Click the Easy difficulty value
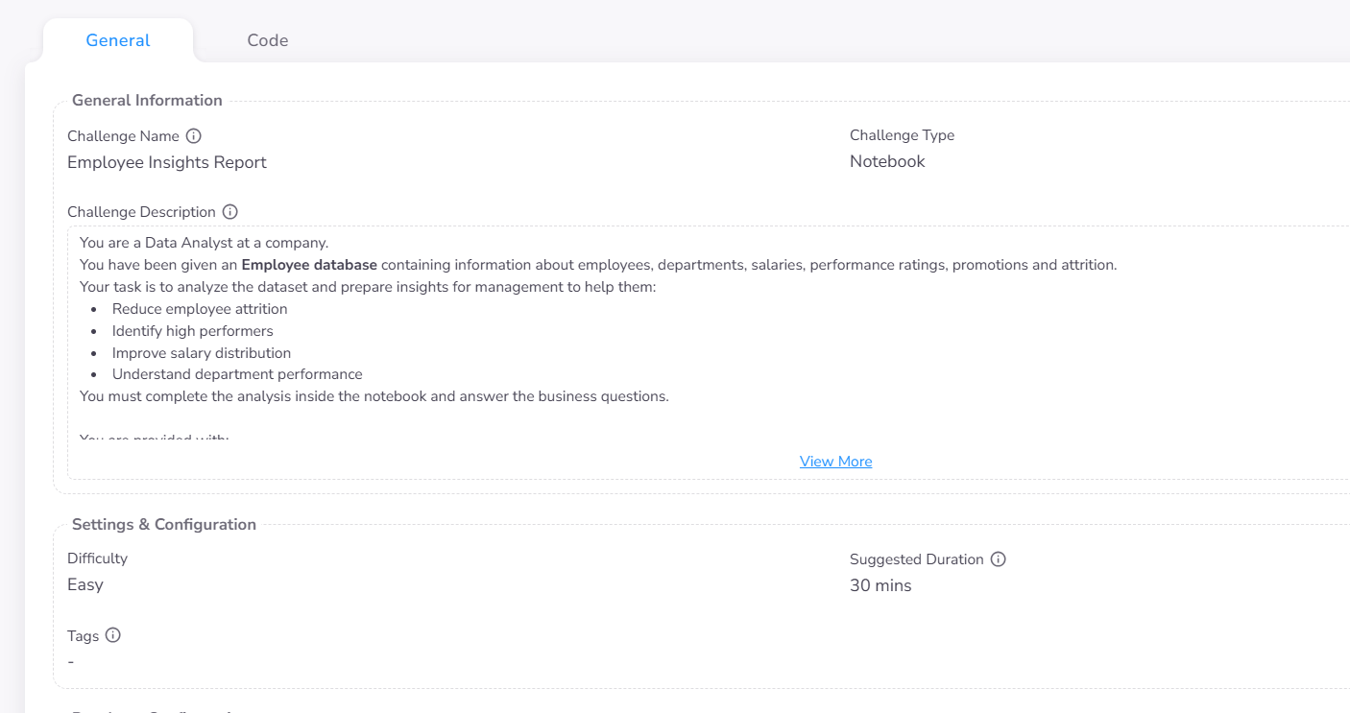The width and height of the screenshot is (1350, 713). 85,584
